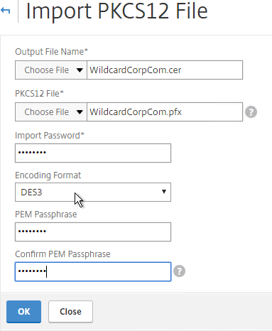Open the Encoding Format DES3 dropdown

pyautogui.click(x=93, y=192)
